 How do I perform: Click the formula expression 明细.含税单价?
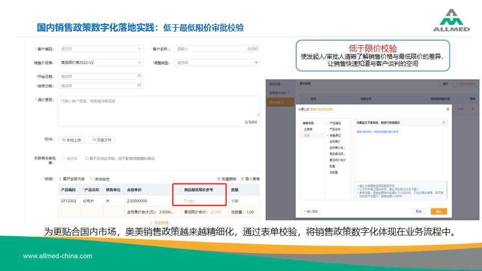pyautogui.click(x=364, y=132)
